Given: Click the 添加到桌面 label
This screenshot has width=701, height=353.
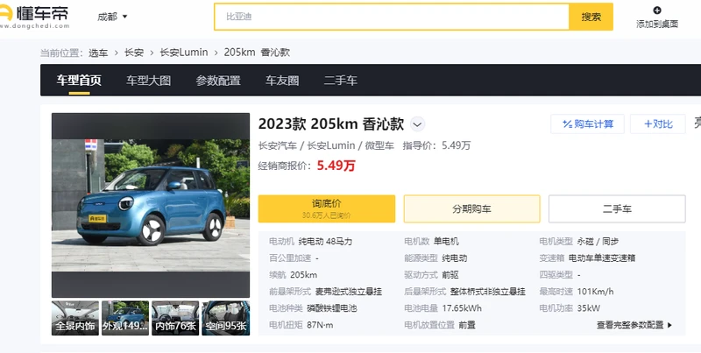Looking at the screenshot, I should pyautogui.click(x=657, y=25).
